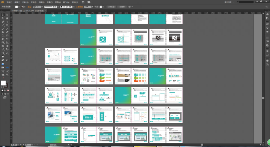Set paint mode to None (red slash)
The width and height of the screenshot is (270, 147).
[8, 90]
